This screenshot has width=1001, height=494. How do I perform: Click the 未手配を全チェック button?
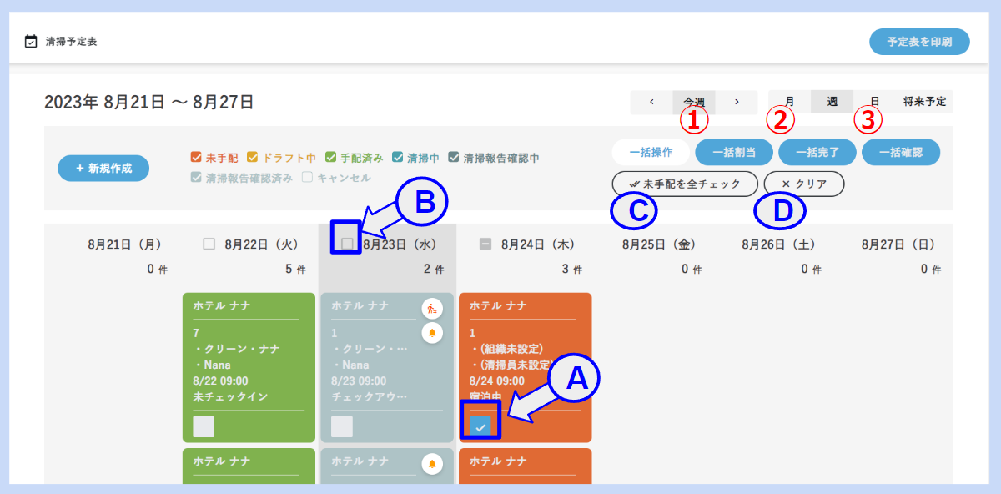[685, 184]
